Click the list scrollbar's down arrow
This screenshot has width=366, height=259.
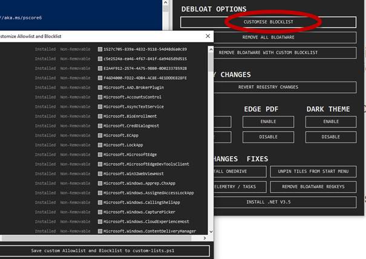(x=211, y=231)
